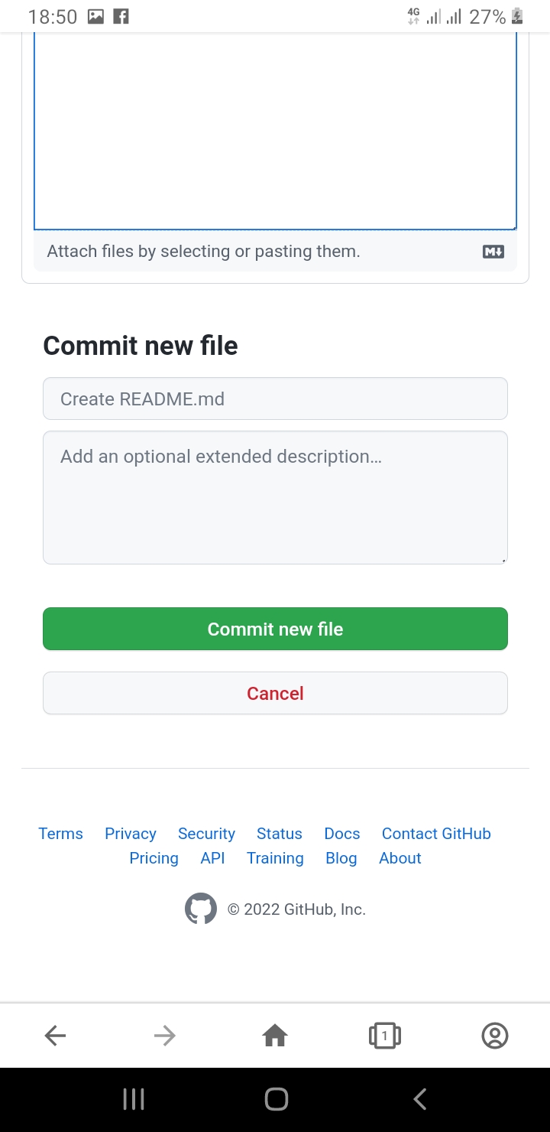The image size is (550, 1132).
Task: Visit the Contact GitHub link
Action: 436,834
